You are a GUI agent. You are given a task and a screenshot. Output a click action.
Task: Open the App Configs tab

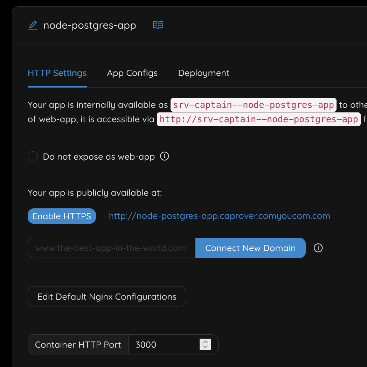pyautogui.click(x=132, y=73)
